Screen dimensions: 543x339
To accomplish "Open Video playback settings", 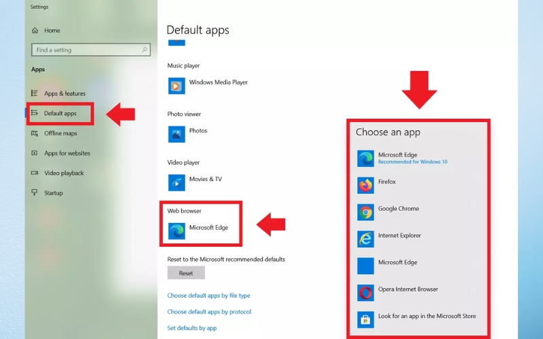I will 64,173.
